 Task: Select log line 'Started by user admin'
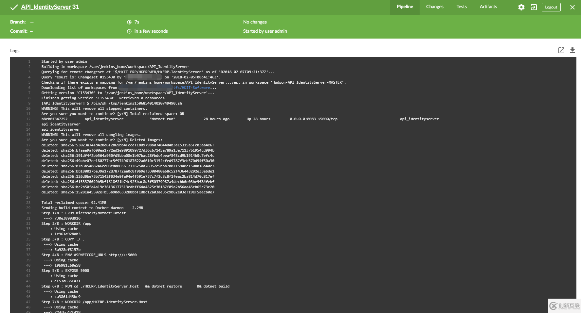click(64, 61)
